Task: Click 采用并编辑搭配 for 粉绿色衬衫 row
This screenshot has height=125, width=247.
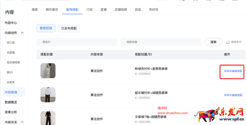Action: 233,71
